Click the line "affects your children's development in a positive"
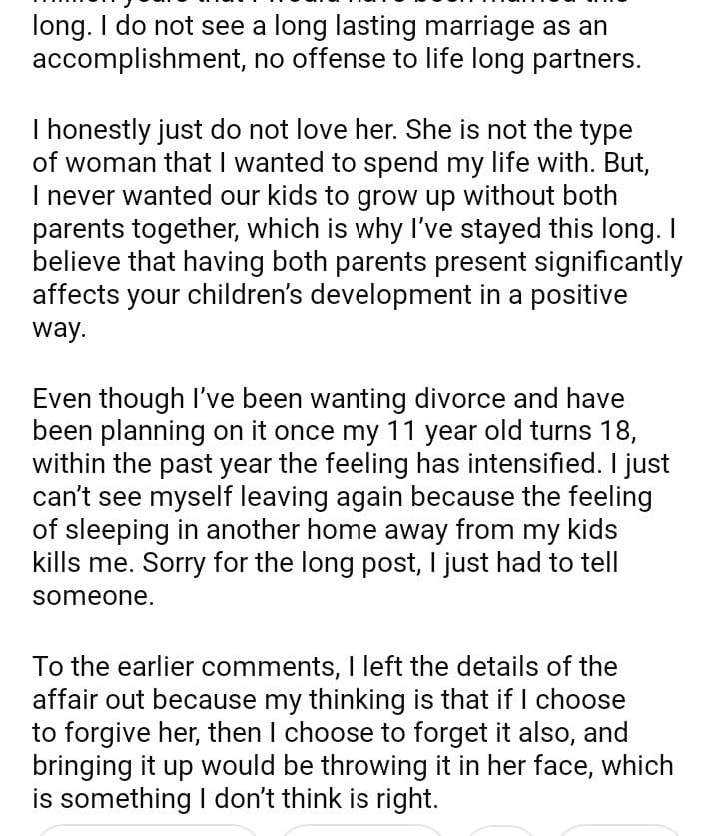Image resolution: width=719 pixels, height=836 pixels. click(330, 295)
